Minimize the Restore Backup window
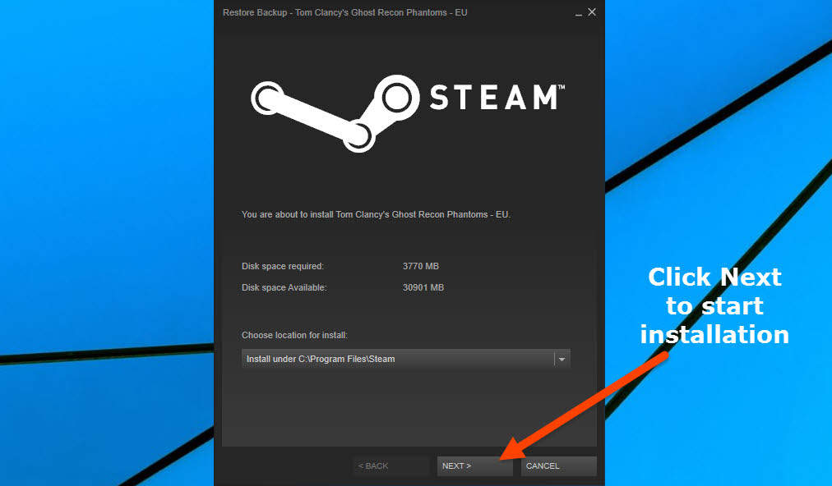Viewport: 832px width, 486px height. click(578, 13)
